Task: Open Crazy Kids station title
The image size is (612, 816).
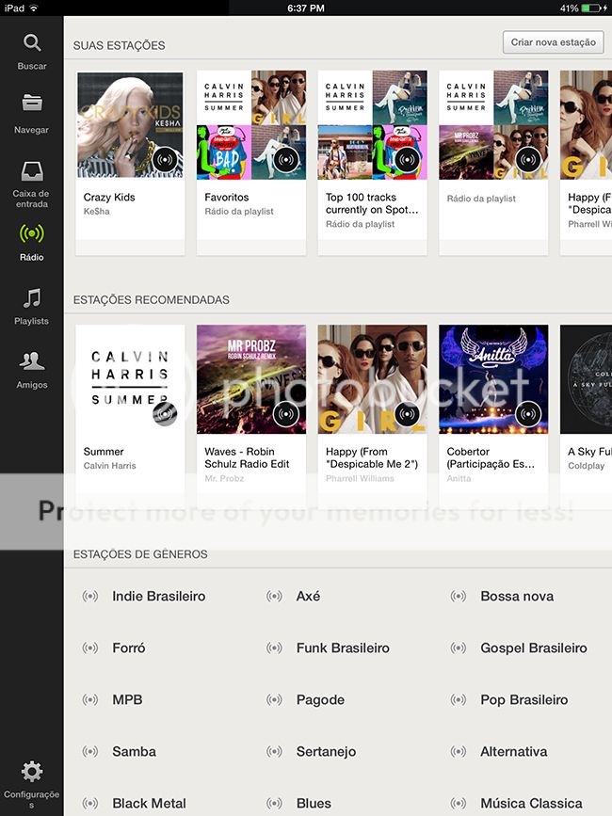Action: (109, 198)
